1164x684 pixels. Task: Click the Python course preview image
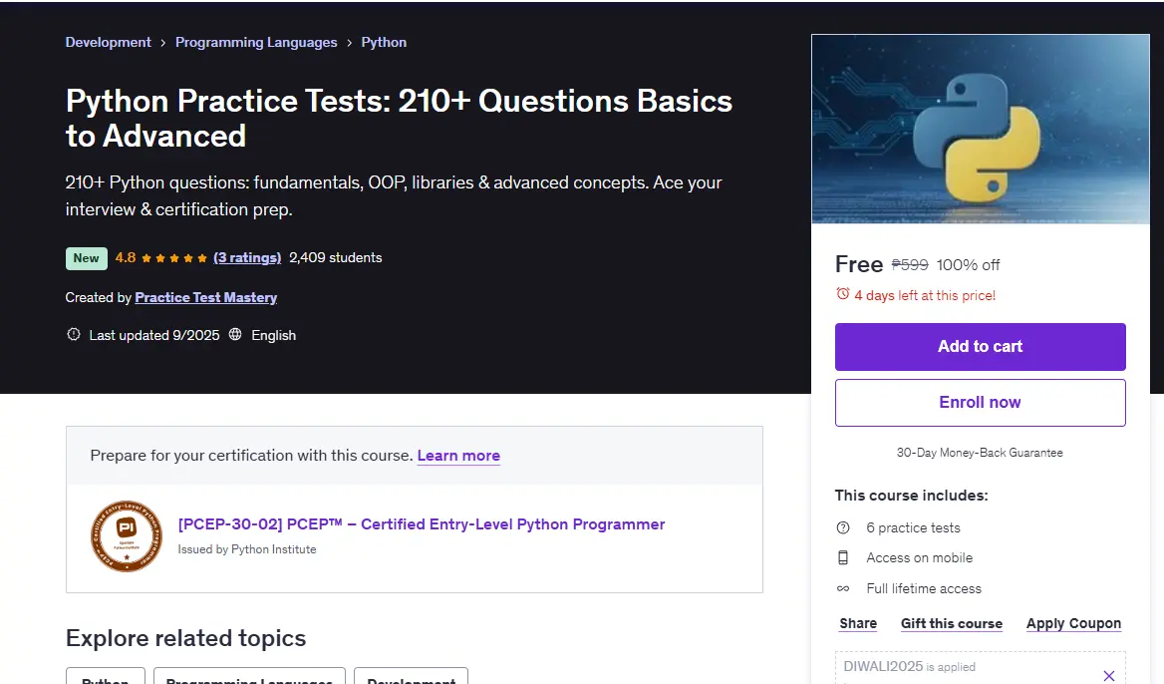[980, 130]
